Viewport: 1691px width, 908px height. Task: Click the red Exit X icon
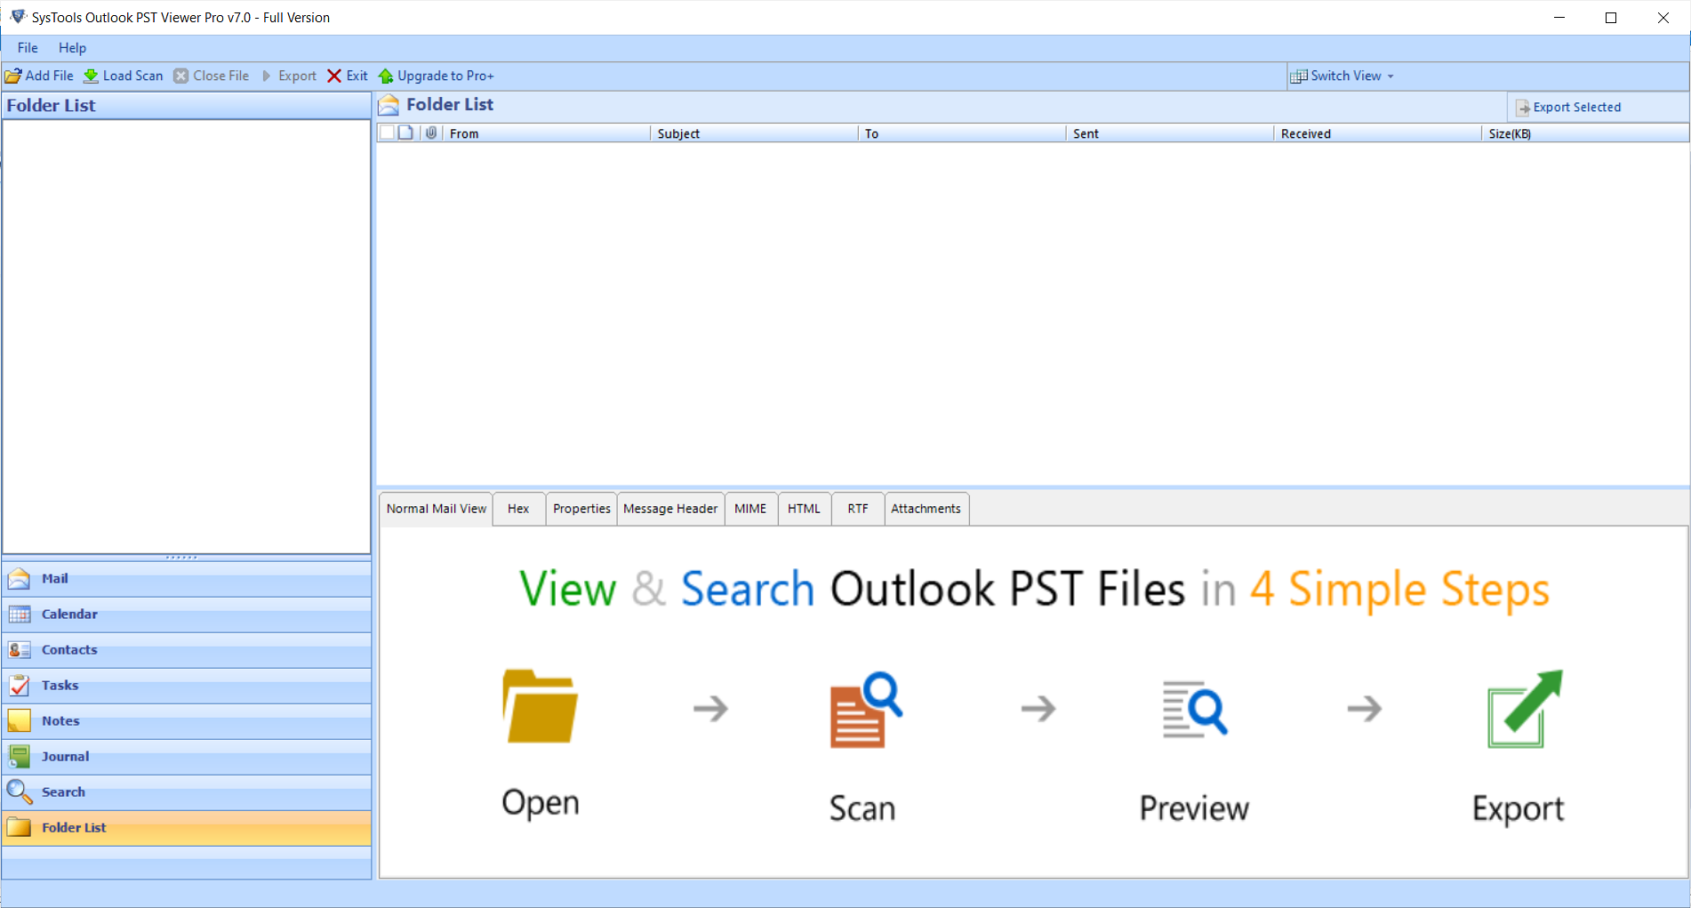[x=334, y=76]
